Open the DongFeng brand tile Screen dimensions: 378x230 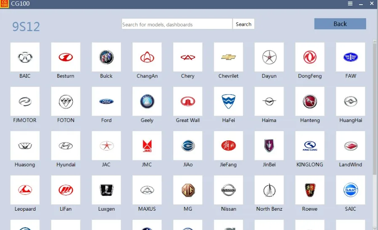click(310, 57)
